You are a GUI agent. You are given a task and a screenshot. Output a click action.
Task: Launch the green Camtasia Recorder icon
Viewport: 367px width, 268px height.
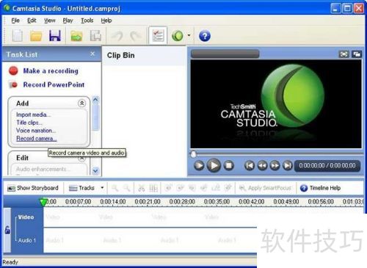178,36
